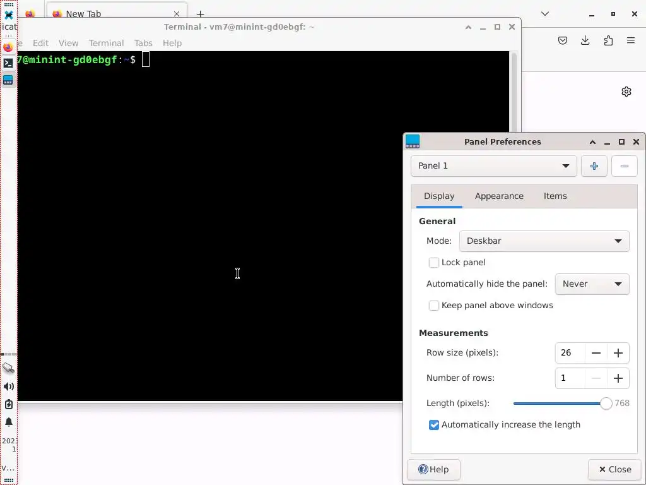Viewport: 646px width, 485px height.
Task: Switch to the Items tab
Action: (555, 196)
